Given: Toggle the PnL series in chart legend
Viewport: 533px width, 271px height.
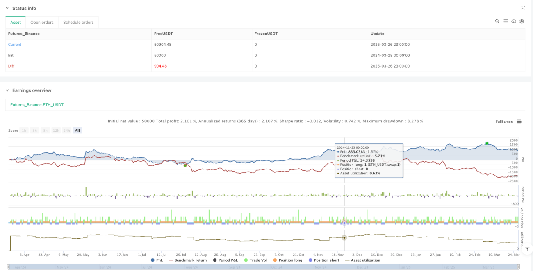Looking at the screenshot, I should click(x=157, y=260).
